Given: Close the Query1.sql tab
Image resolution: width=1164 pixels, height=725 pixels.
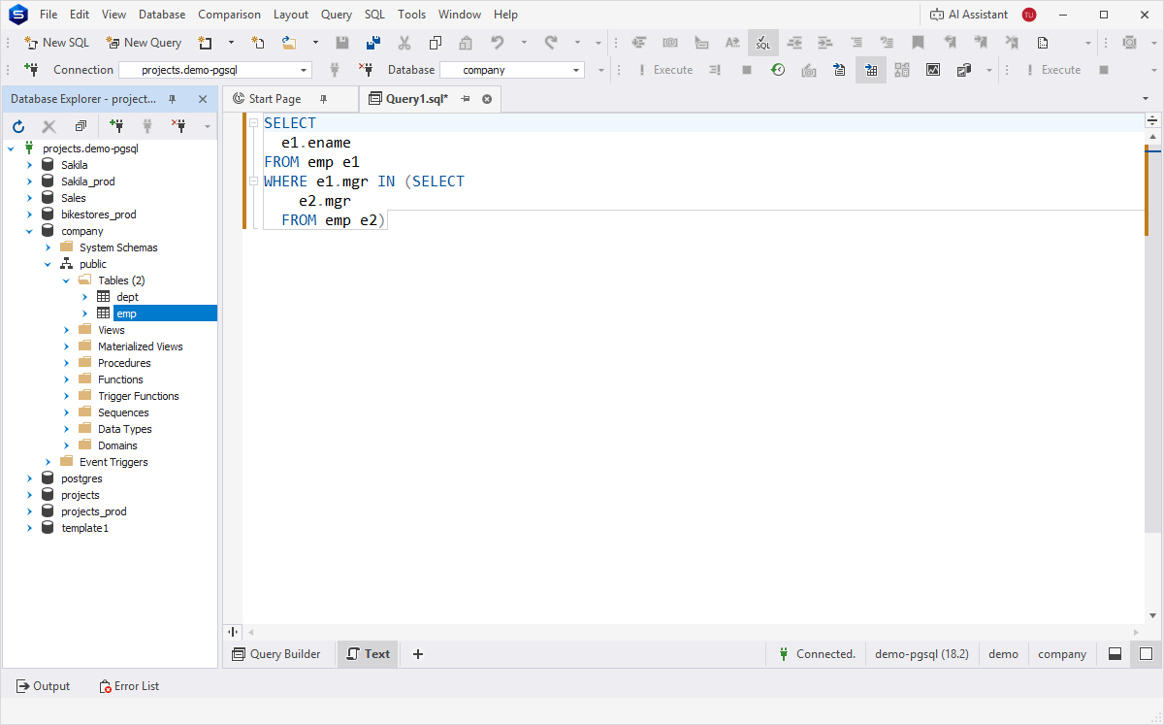Looking at the screenshot, I should tap(487, 99).
